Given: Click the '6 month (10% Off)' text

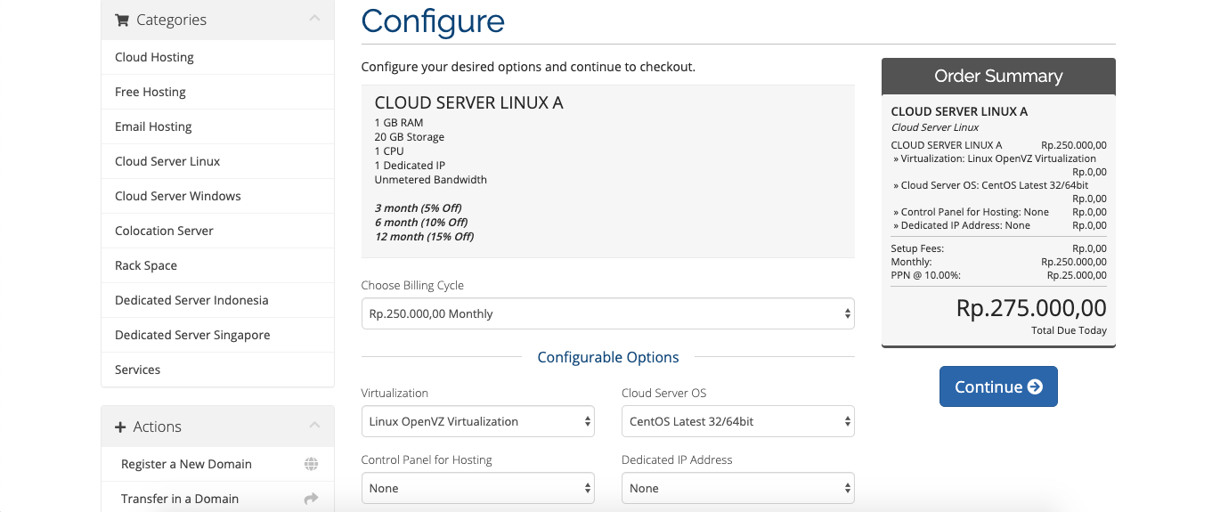Looking at the screenshot, I should [421, 223].
